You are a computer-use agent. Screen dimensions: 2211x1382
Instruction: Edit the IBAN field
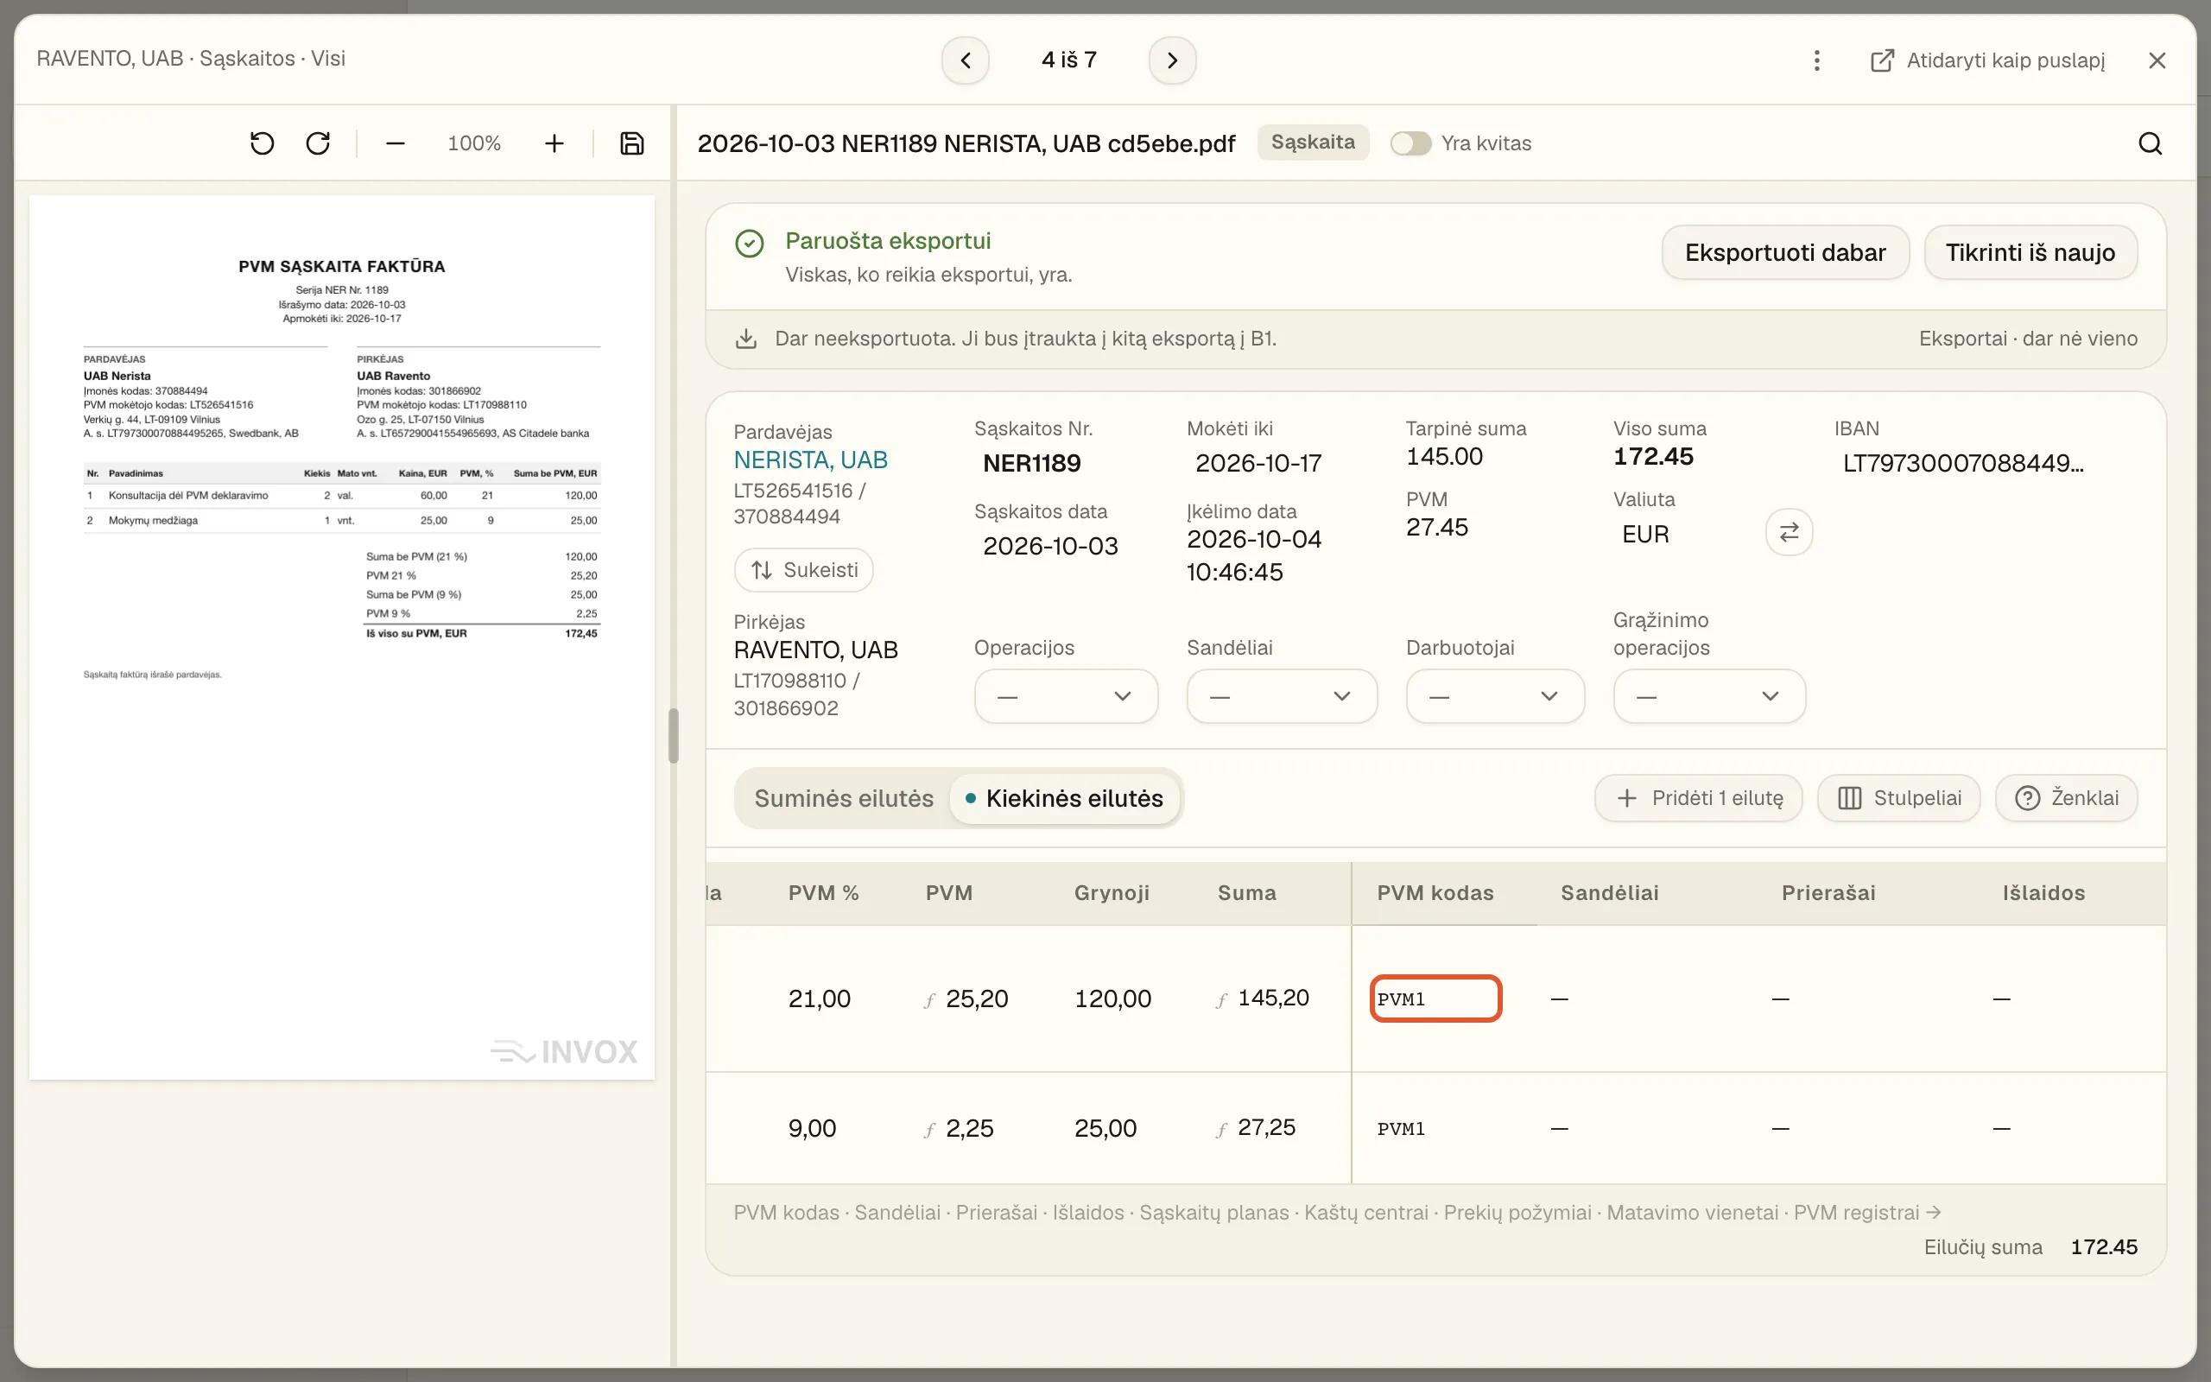tap(1963, 464)
